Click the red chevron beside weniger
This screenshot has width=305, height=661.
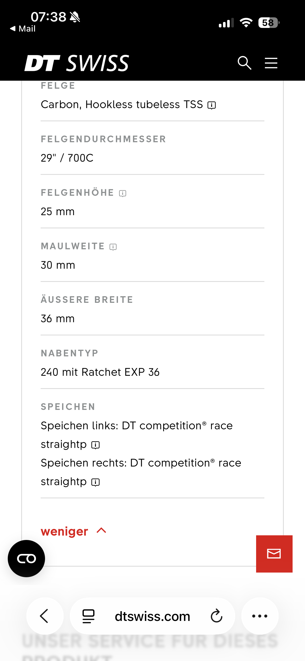tap(101, 531)
